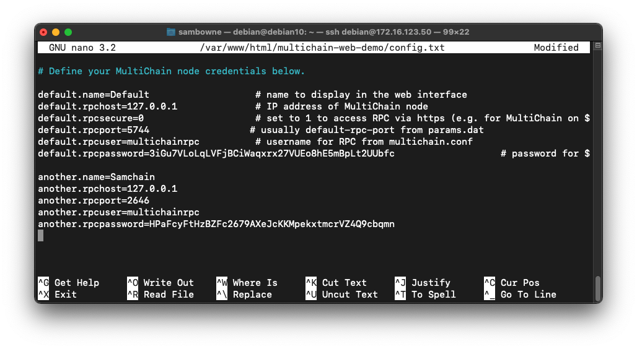Image resolution: width=637 pixels, height=349 pixels.
Task: Click the yellow minimize window button
Action: click(56, 32)
